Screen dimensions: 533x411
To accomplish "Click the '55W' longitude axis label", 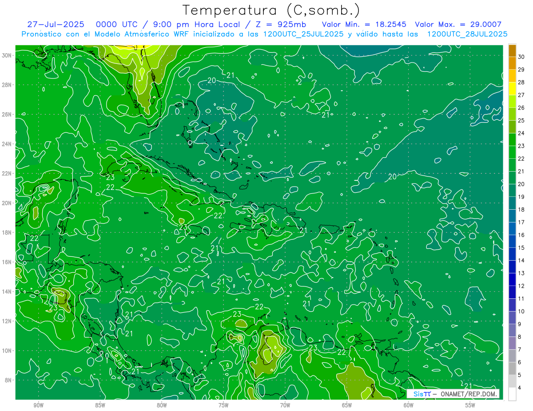I will 470,405.
